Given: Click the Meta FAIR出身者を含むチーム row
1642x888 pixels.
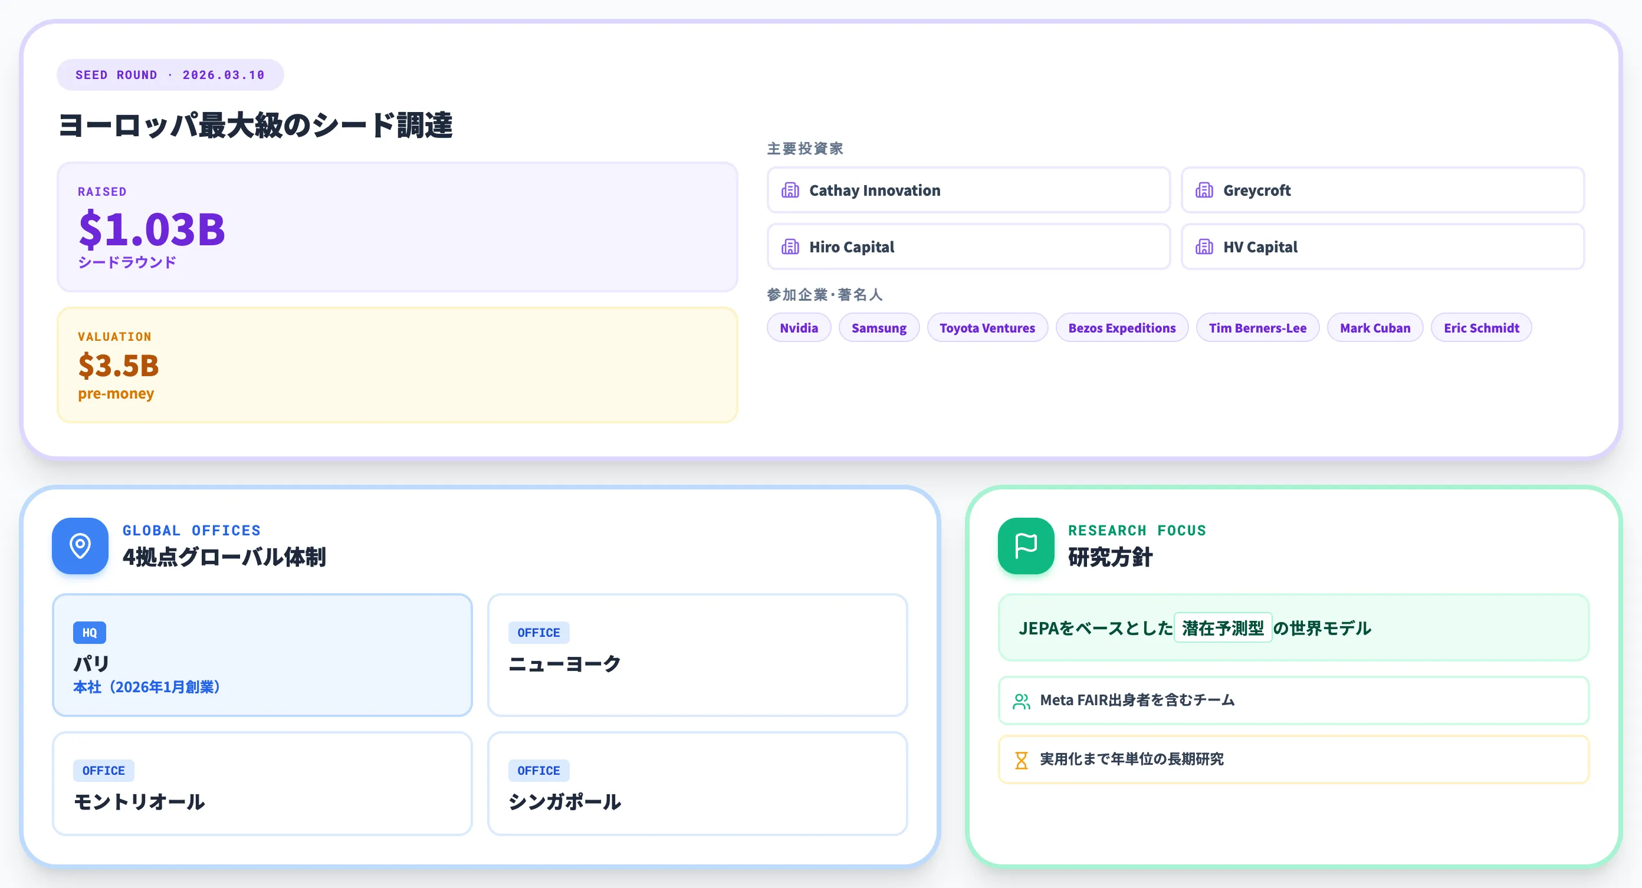Looking at the screenshot, I should tap(1293, 700).
